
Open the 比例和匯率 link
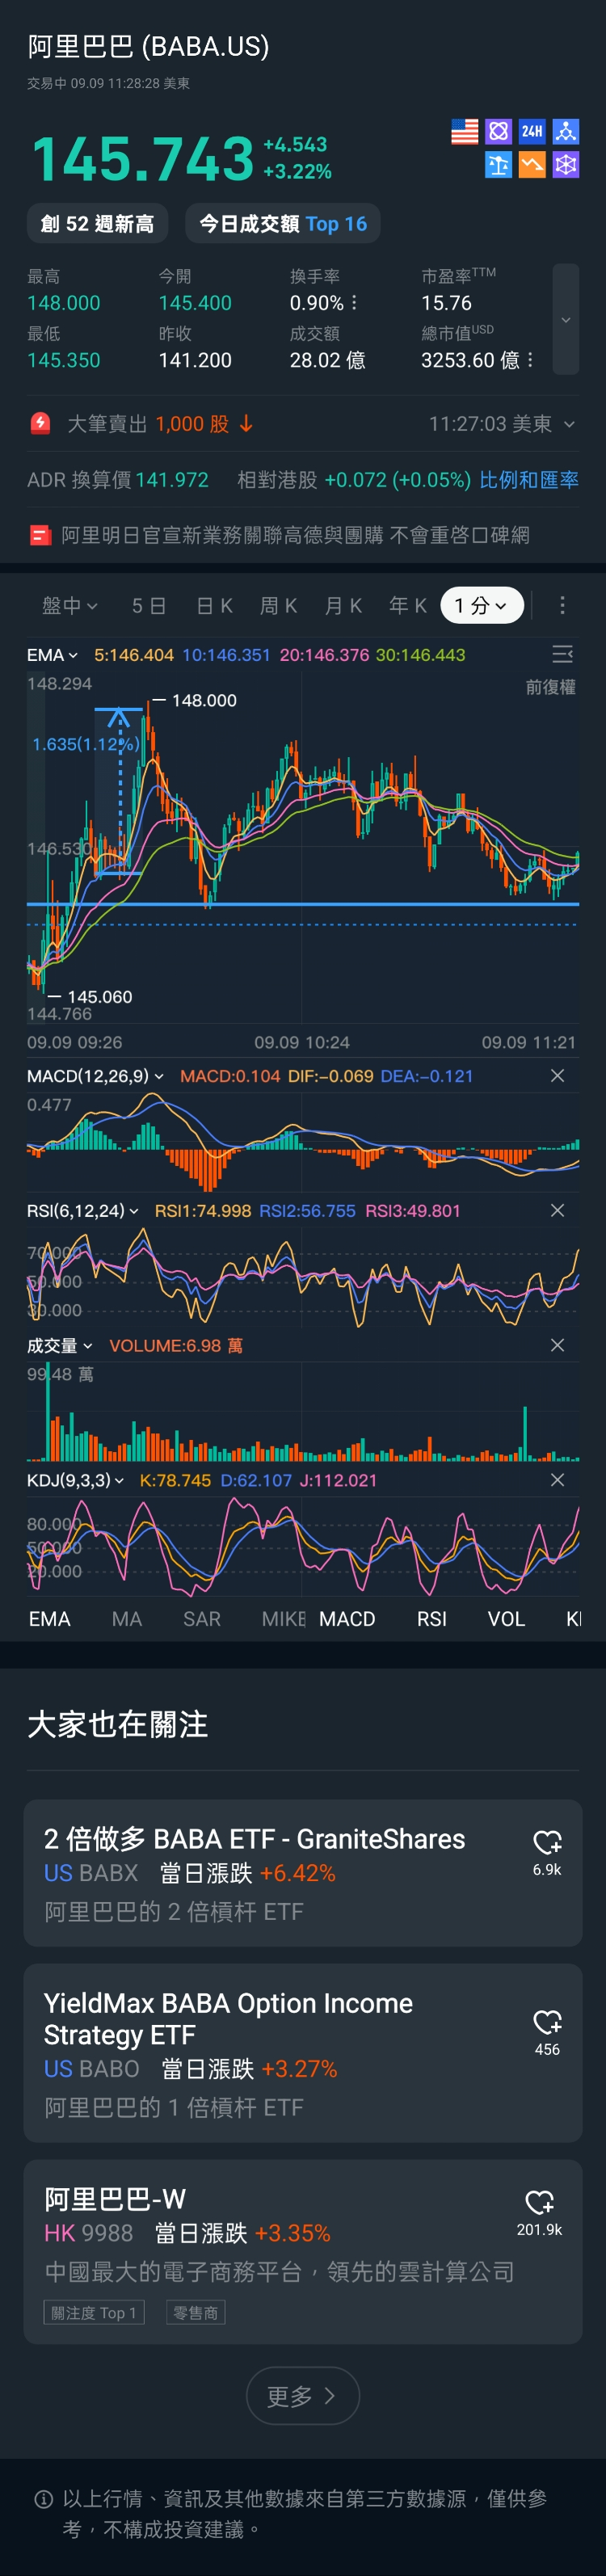[x=528, y=480]
